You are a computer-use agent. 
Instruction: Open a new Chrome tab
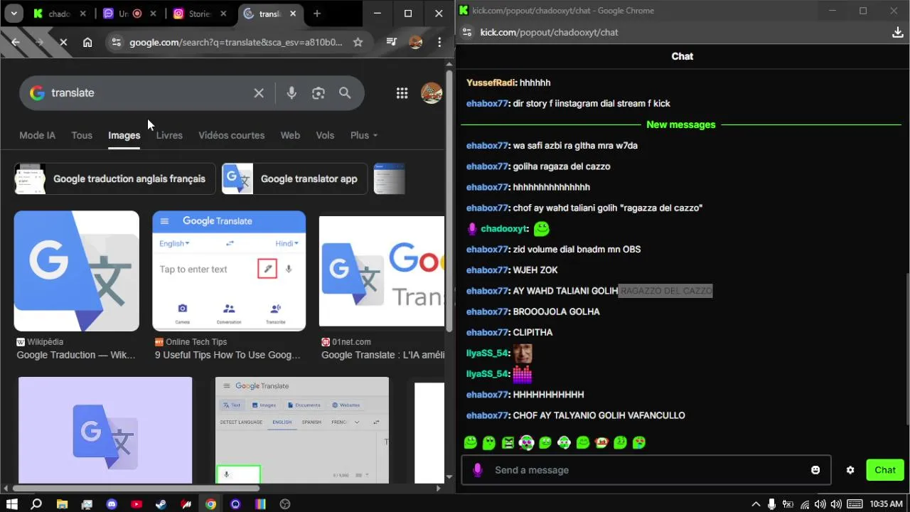point(317,14)
